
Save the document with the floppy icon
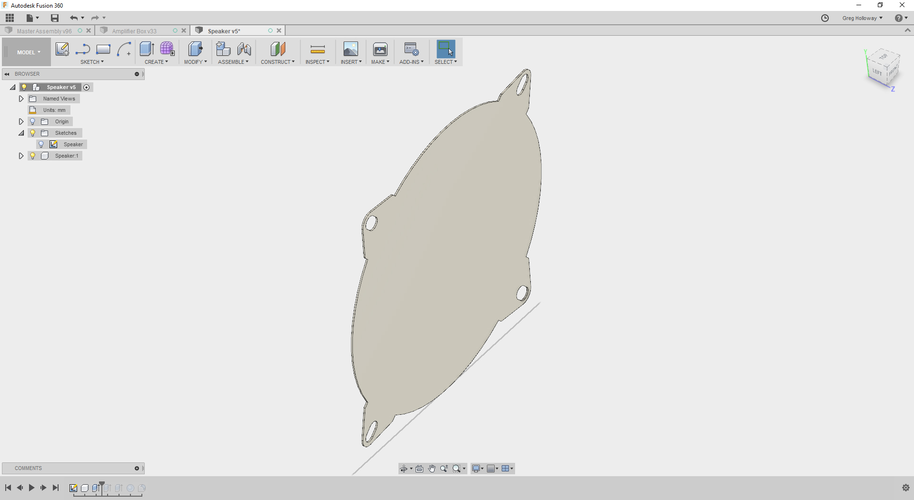(55, 18)
